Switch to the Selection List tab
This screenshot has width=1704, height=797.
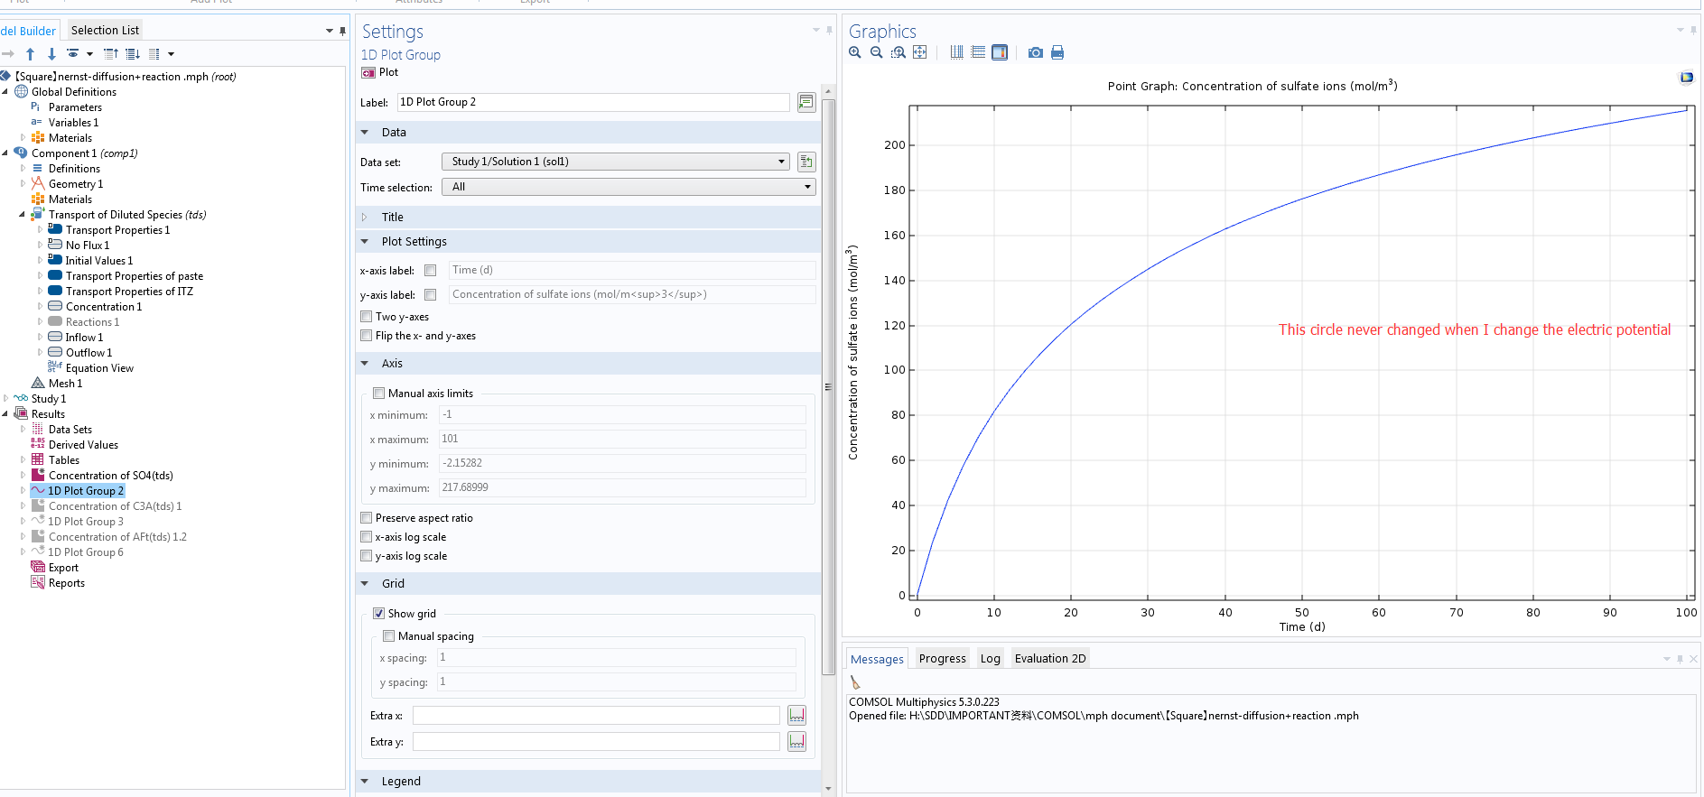(x=105, y=30)
